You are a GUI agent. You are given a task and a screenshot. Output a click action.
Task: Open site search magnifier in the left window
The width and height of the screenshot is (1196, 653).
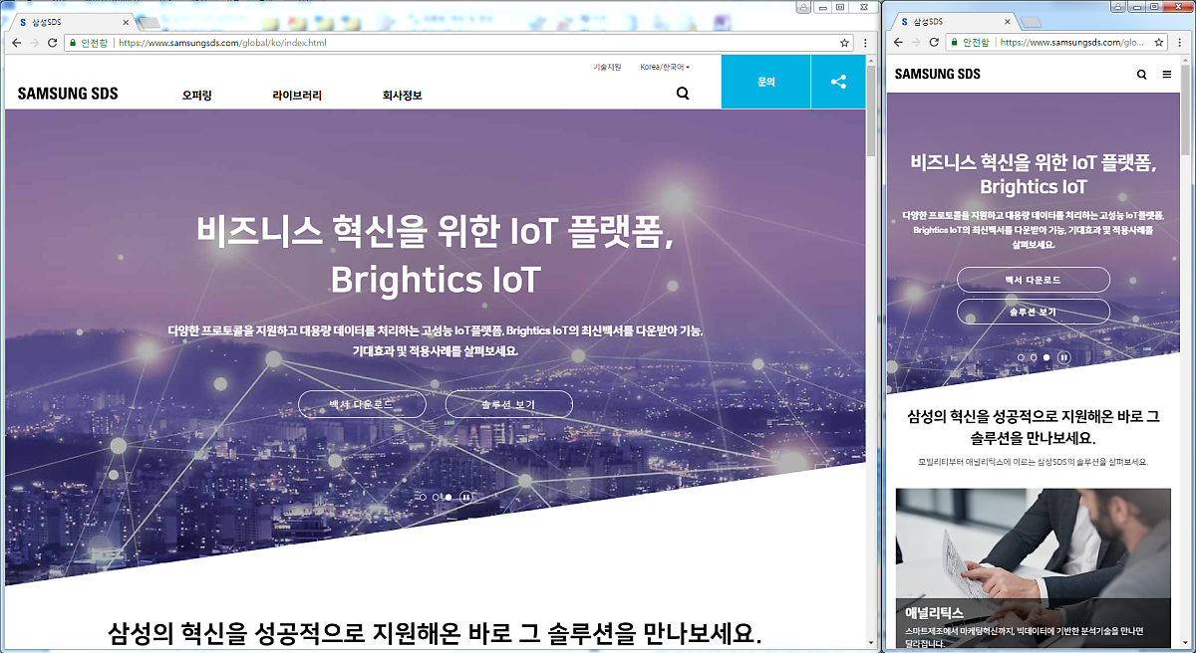(683, 94)
